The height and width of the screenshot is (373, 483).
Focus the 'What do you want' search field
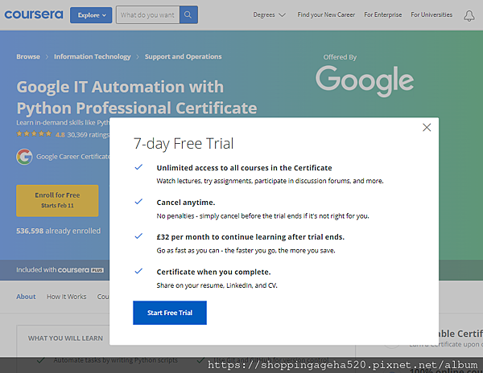click(x=147, y=14)
